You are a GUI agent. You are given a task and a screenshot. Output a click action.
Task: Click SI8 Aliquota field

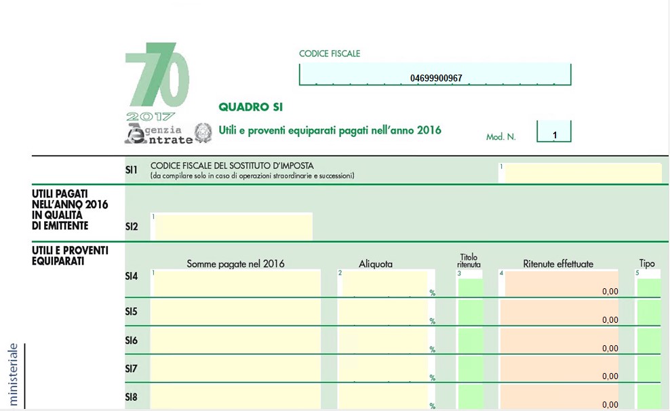[383, 397]
